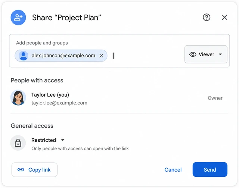
Task: Click the Cancel button
Action: click(173, 170)
